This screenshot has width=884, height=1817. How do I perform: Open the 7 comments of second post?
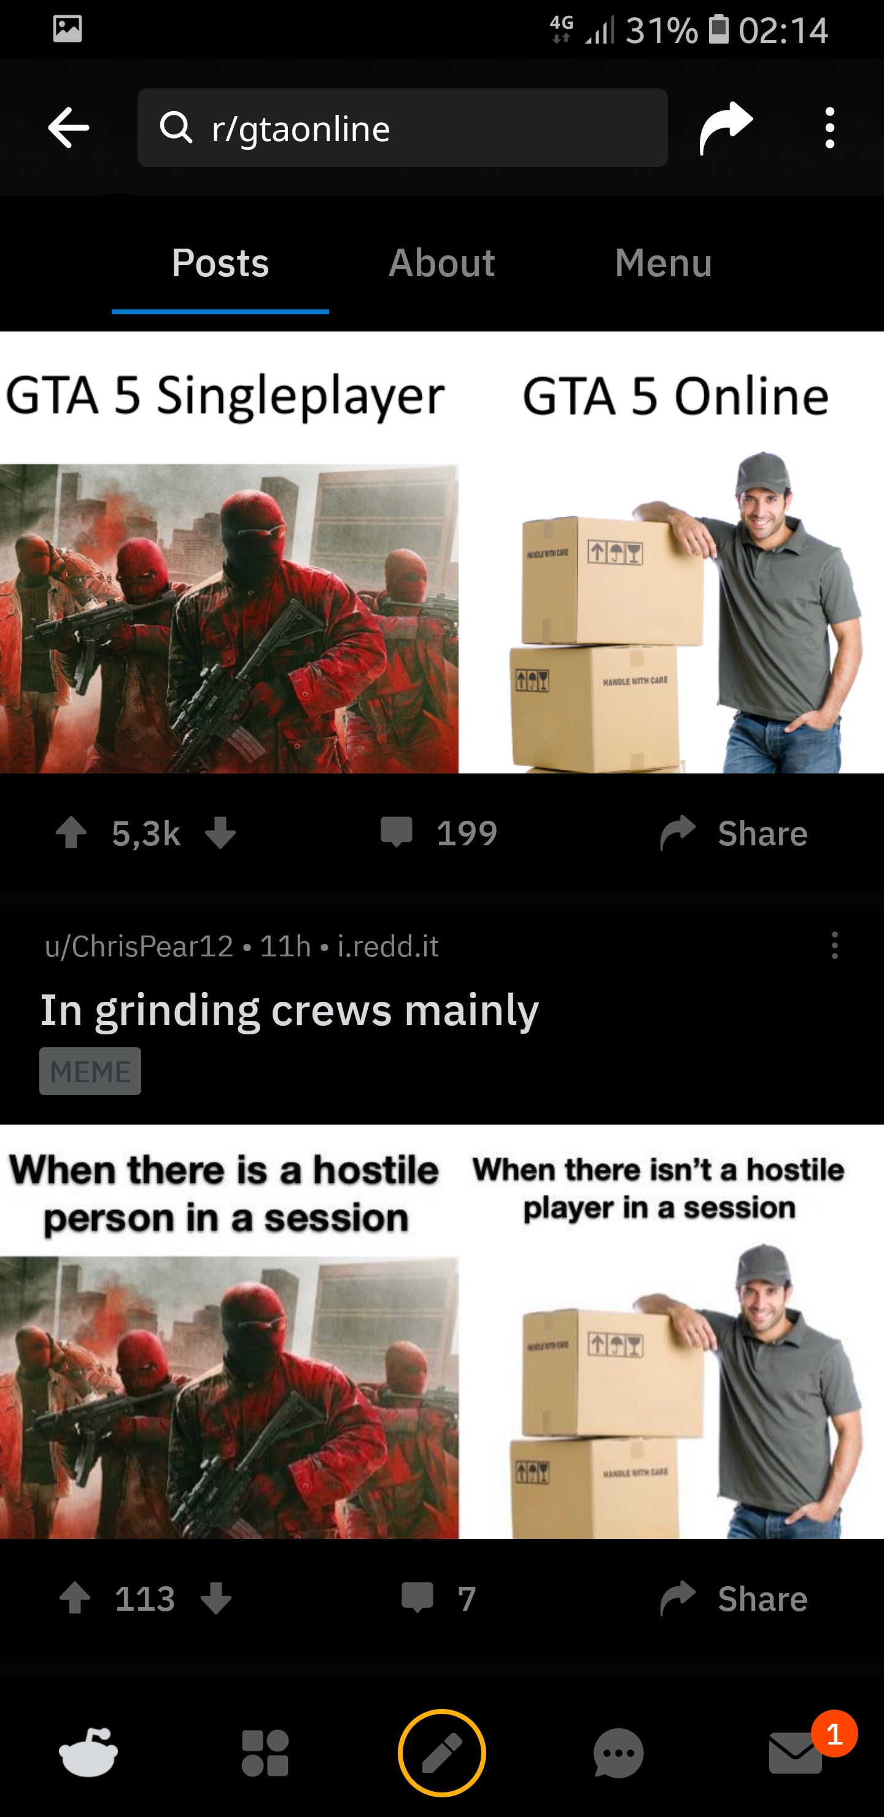pyautogui.click(x=439, y=1598)
